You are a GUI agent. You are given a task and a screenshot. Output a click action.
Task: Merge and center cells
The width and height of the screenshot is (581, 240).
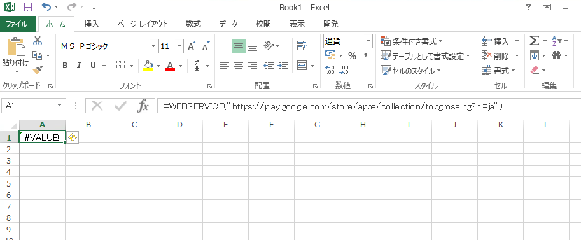coord(302,66)
